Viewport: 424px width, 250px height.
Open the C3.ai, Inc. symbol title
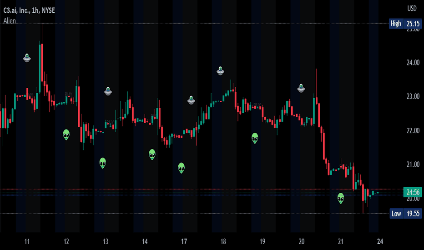coord(29,10)
